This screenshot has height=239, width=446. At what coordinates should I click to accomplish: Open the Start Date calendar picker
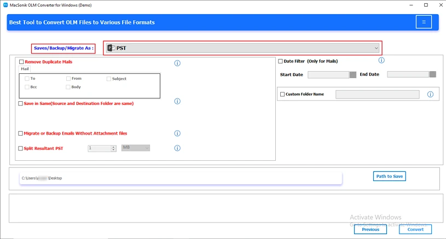tap(353, 75)
